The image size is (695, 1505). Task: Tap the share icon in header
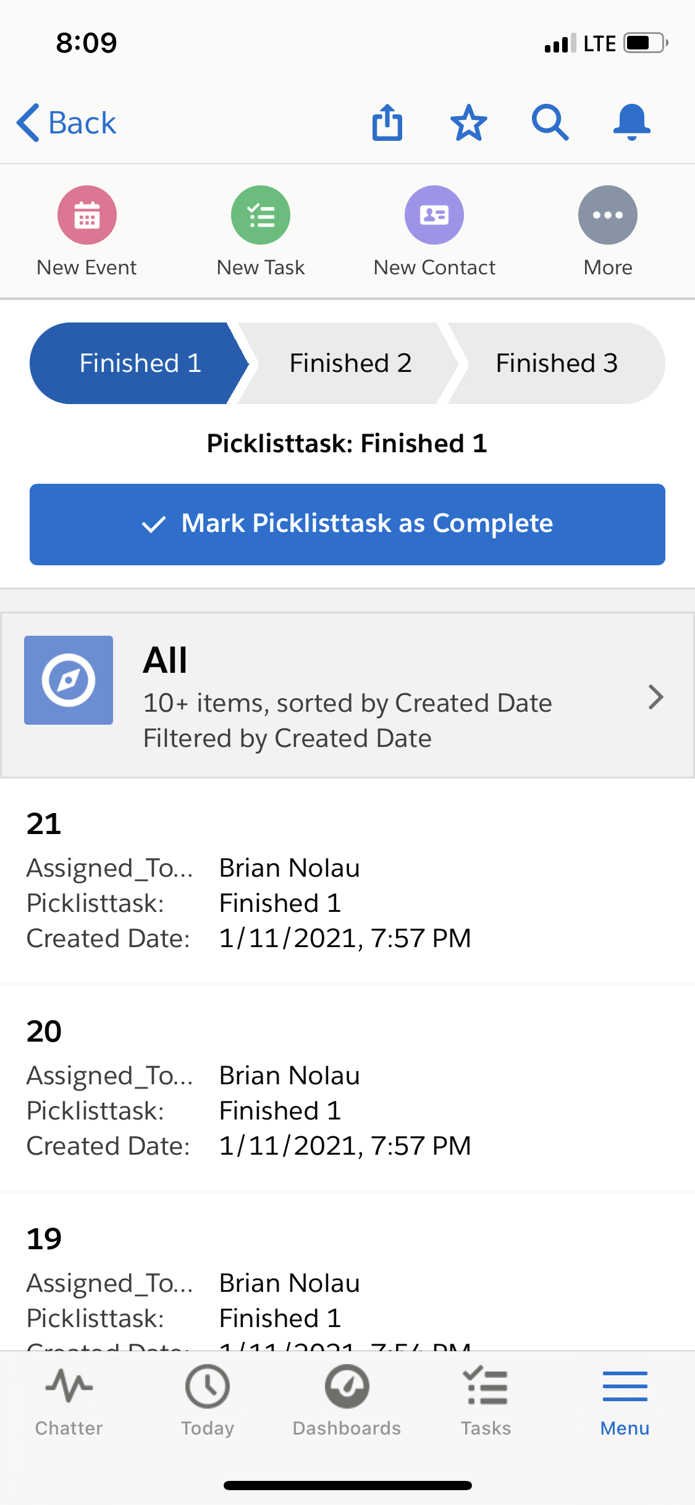[x=387, y=122]
